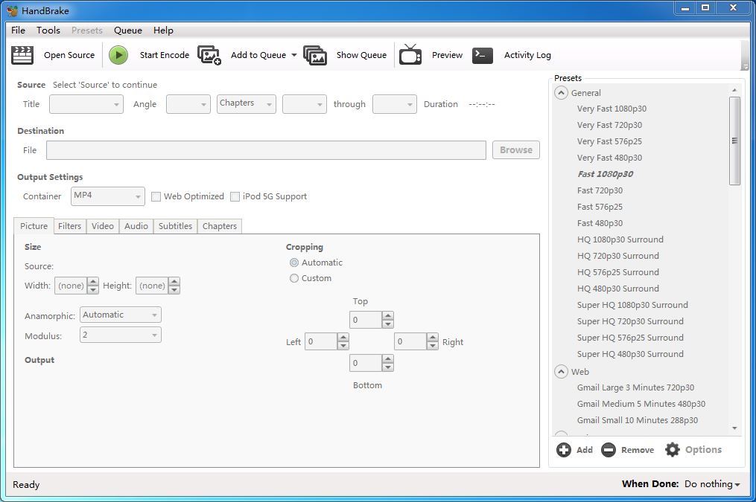Click the Preview television icon

pyautogui.click(x=410, y=54)
